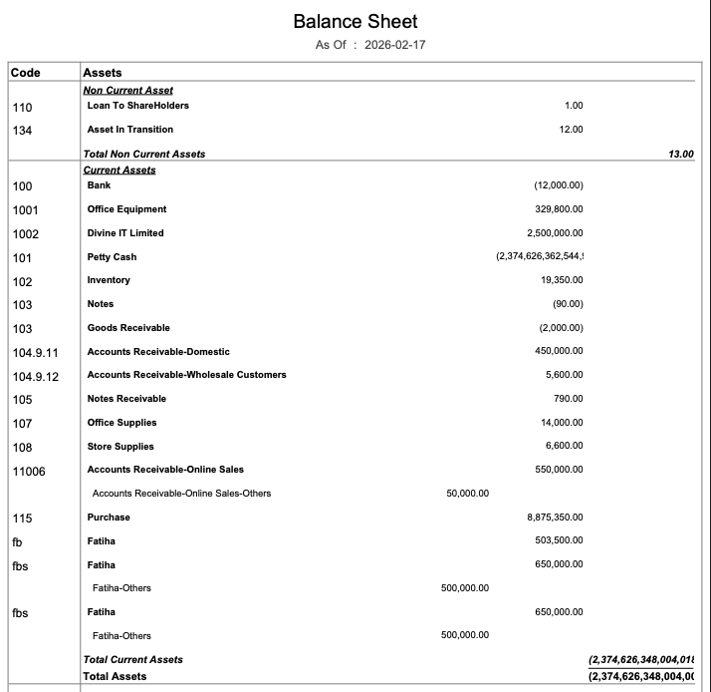
Task: Click account code 11006
Action: click(x=29, y=471)
